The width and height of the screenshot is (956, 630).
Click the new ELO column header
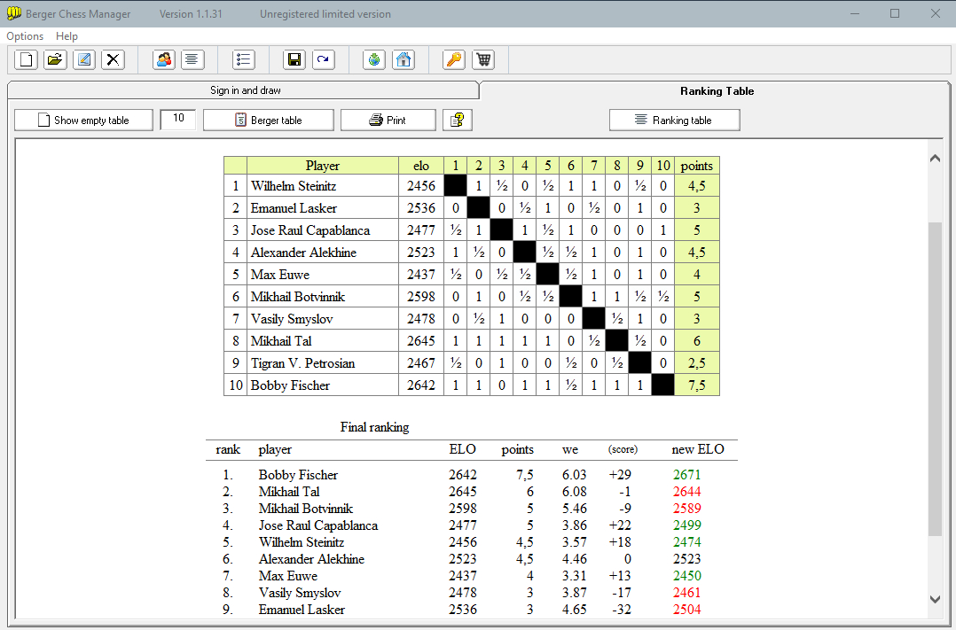coord(698,449)
